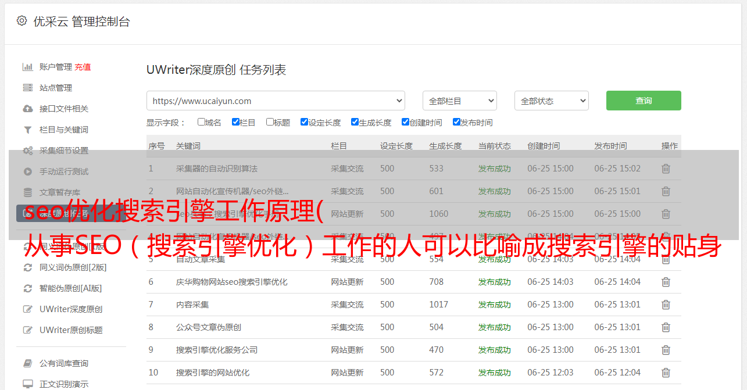Viewport: 747px width, 390px height.
Task: Click trash icon for 庆华购物网站seo搜索引擎优化
Action: tap(666, 282)
